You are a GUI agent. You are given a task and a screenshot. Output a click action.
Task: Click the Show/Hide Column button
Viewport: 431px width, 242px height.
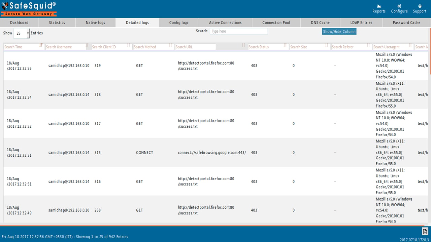(x=339, y=31)
